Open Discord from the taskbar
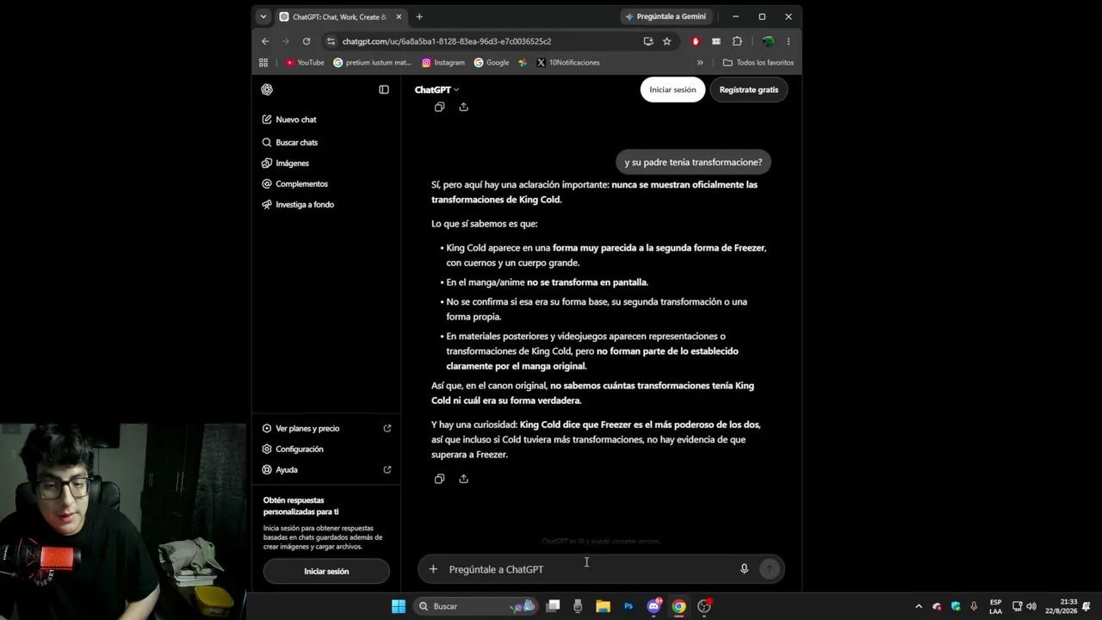The width and height of the screenshot is (1102, 620). (x=653, y=606)
